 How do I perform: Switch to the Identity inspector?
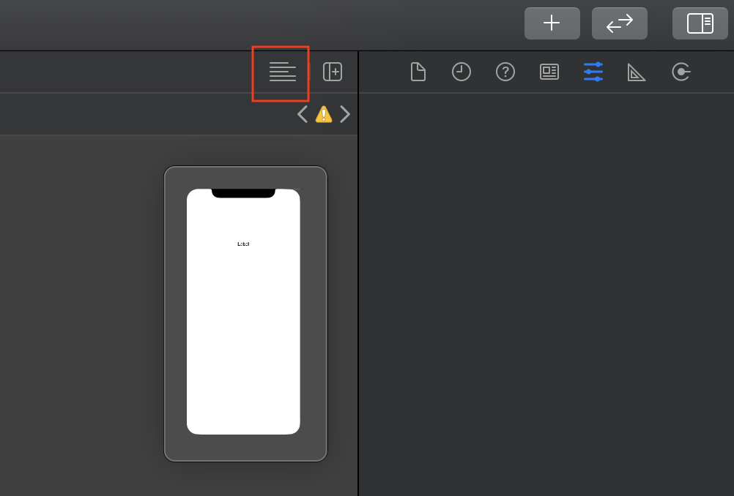coord(549,72)
